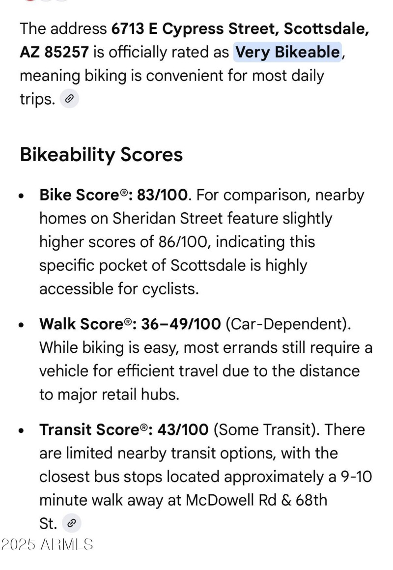Click the "Transit Score®: 43/100" label

coord(124,430)
